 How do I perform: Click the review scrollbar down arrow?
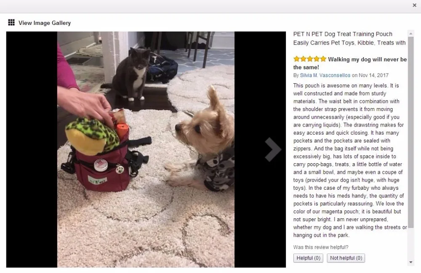pos(411,262)
